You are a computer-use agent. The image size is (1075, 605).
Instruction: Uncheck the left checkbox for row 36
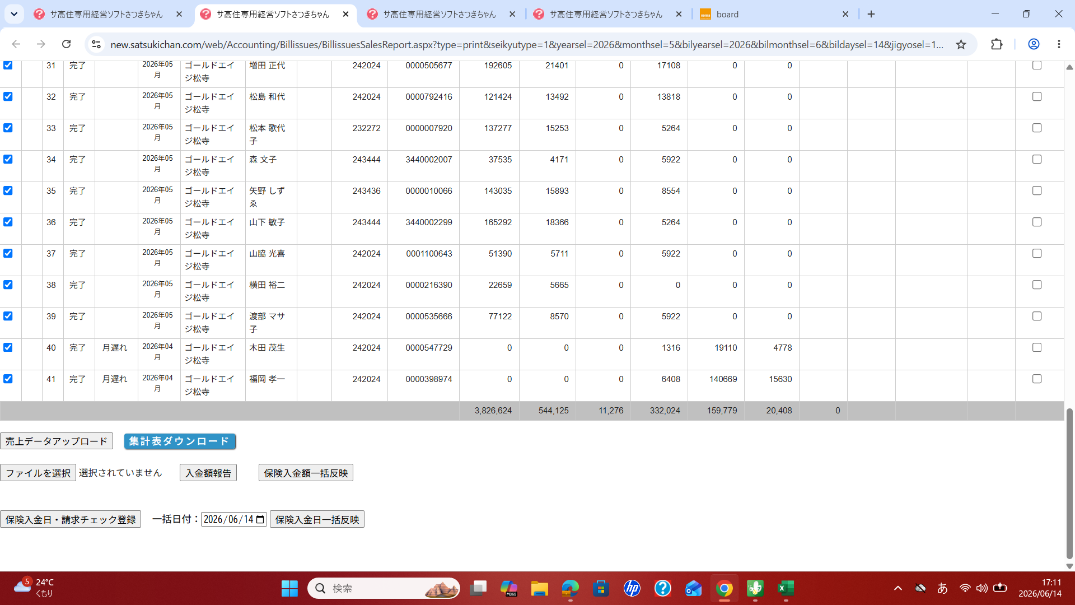click(8, 222)
